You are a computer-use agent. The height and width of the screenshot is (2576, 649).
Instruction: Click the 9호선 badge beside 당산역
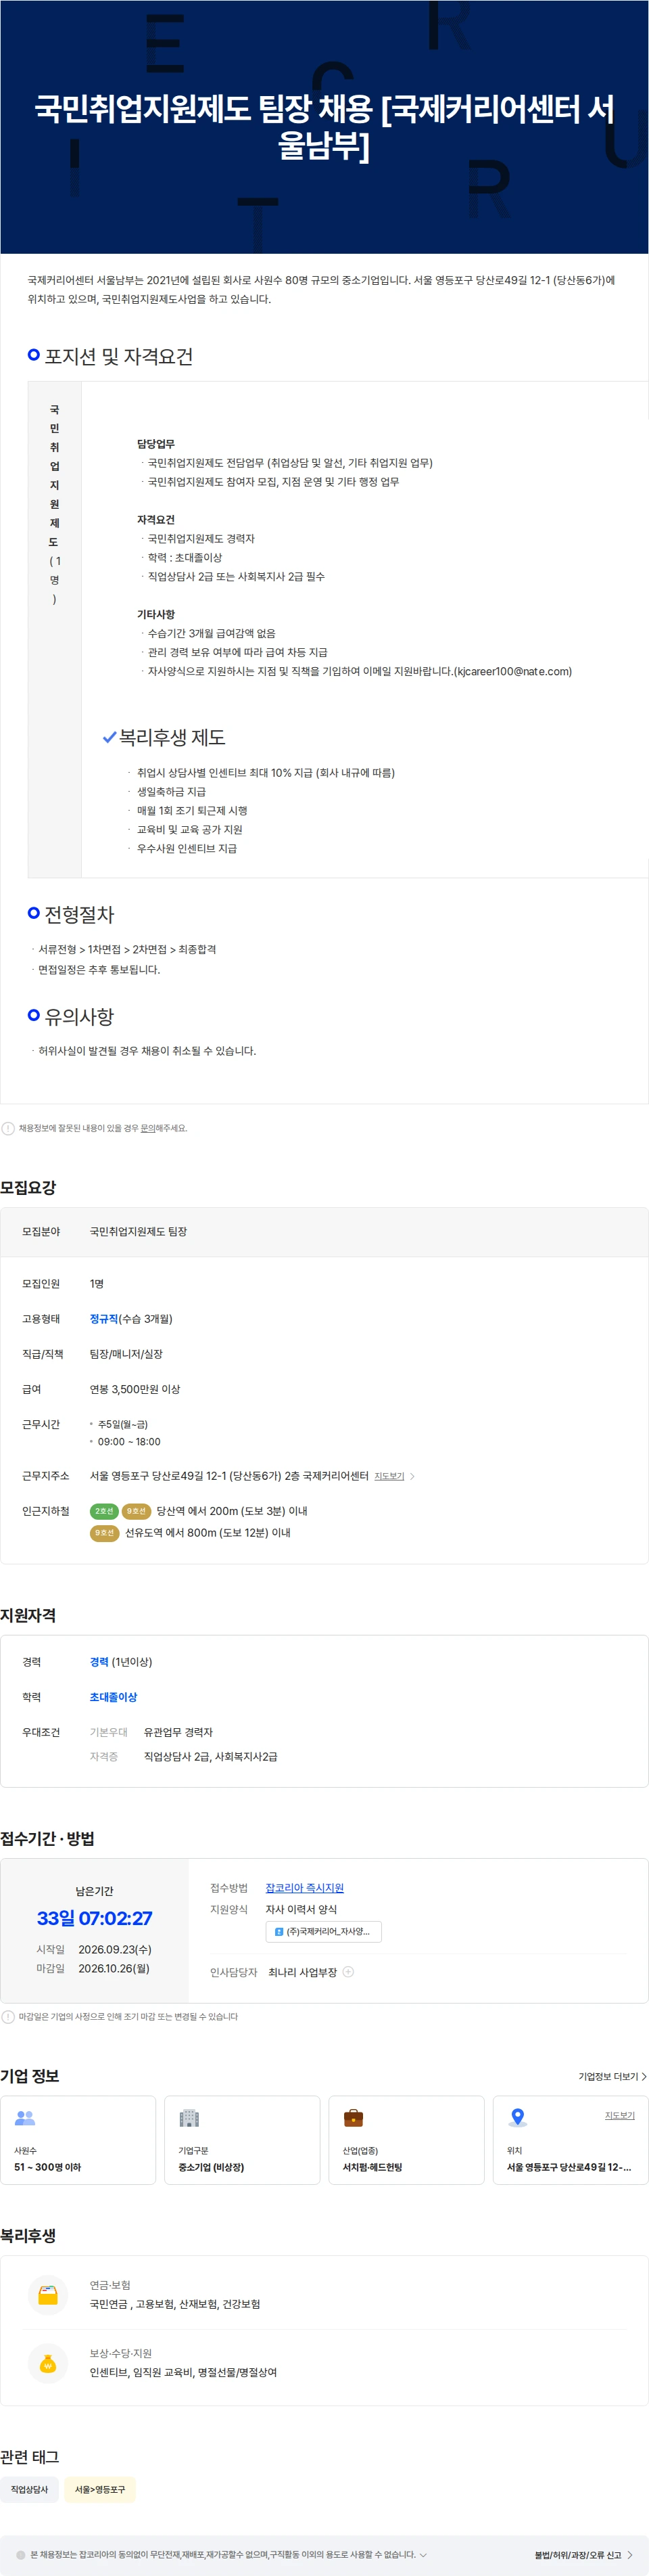[136, 1511]
